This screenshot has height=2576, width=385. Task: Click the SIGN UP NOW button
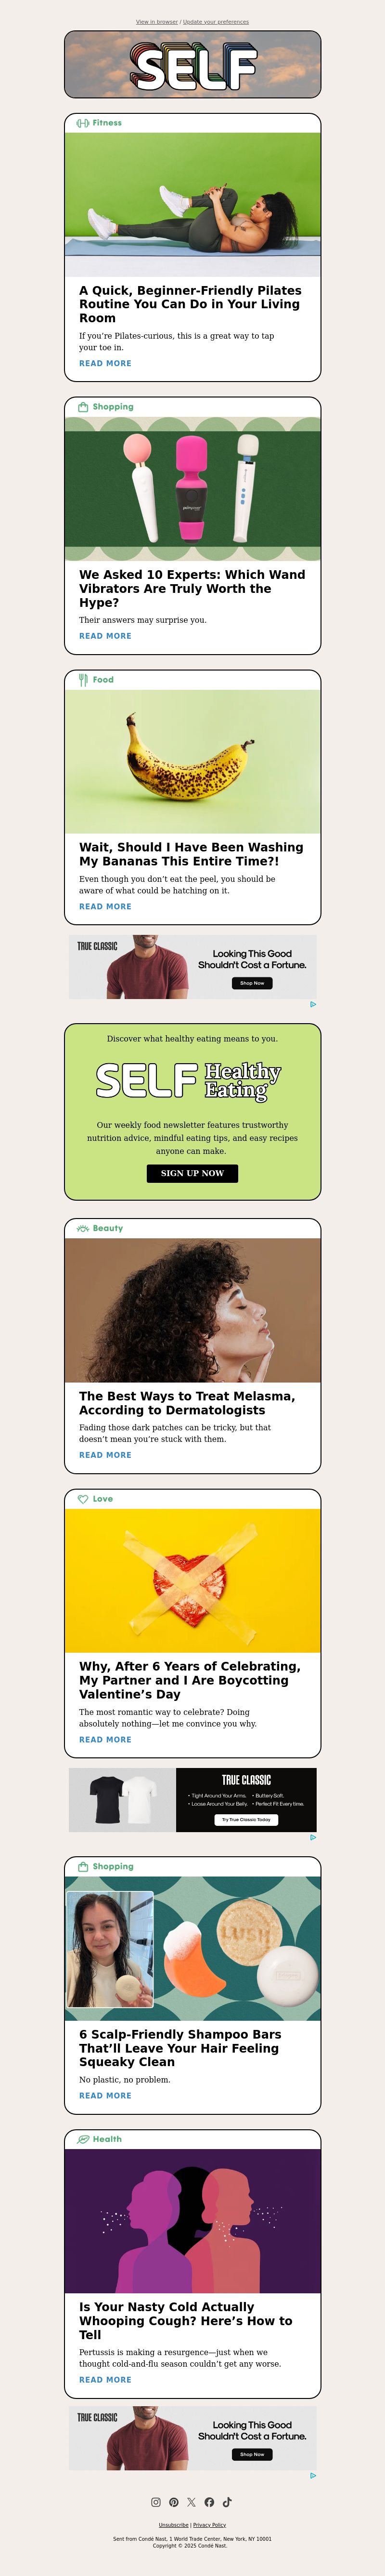click(x=192, y=1173)
